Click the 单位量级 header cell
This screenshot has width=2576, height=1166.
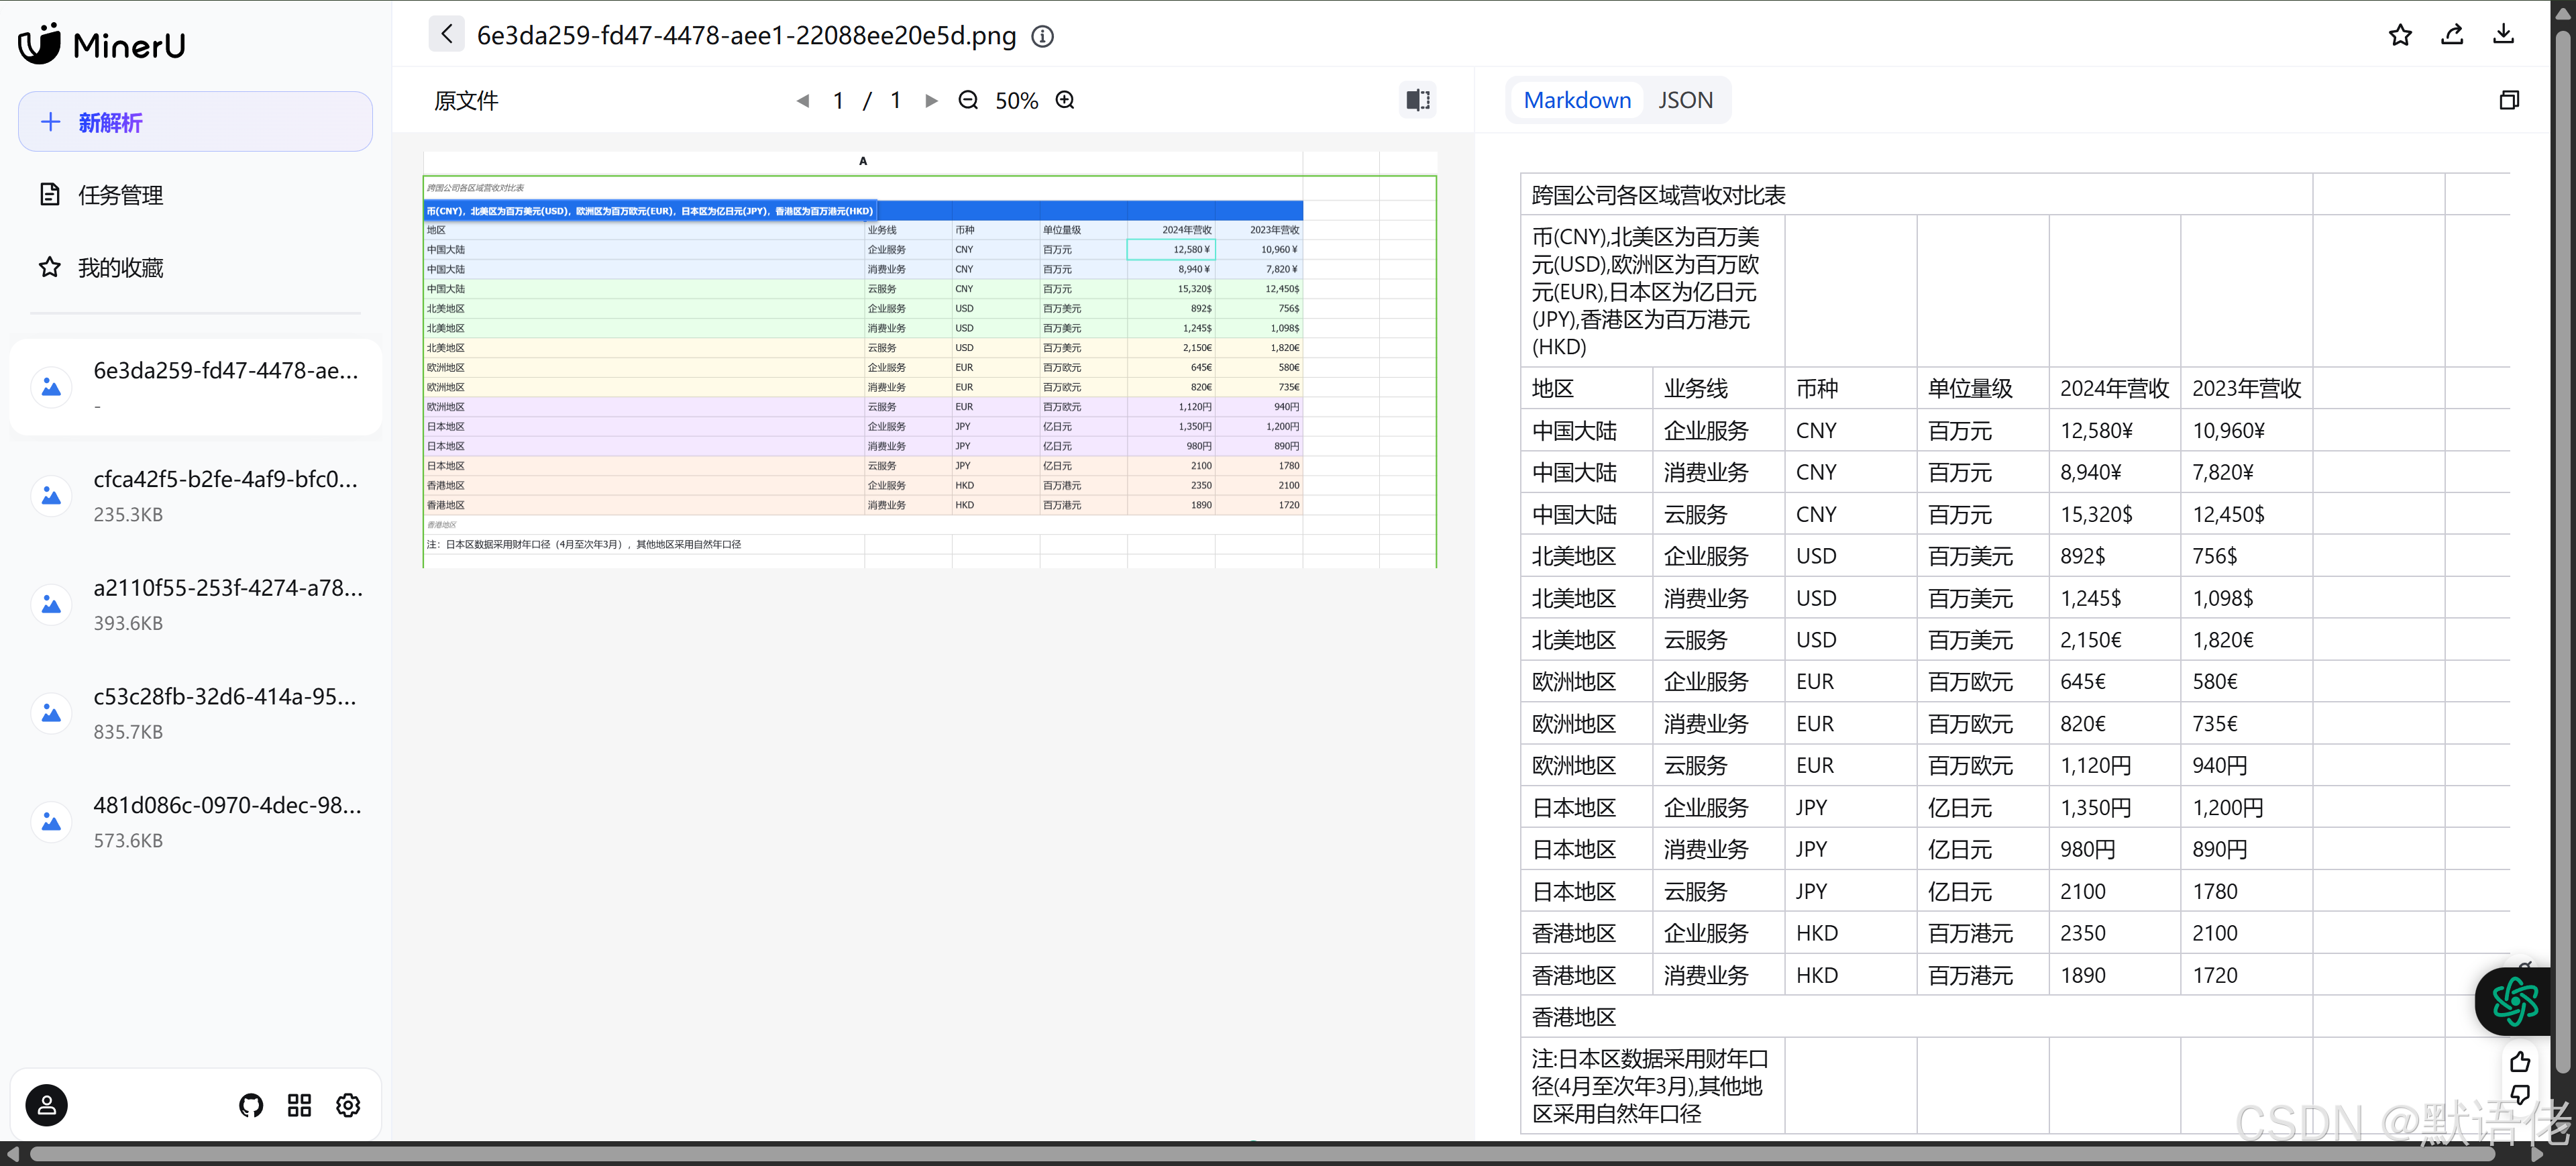point(1982,388)
